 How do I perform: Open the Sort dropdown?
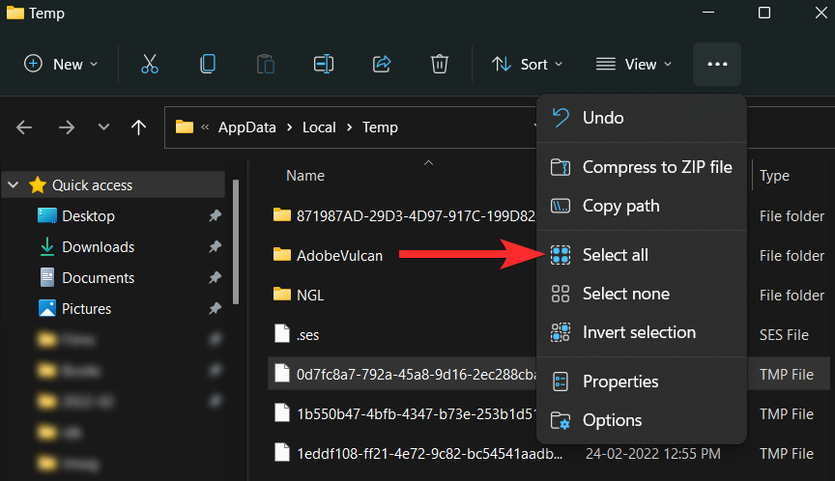click(x=527, y=65)
